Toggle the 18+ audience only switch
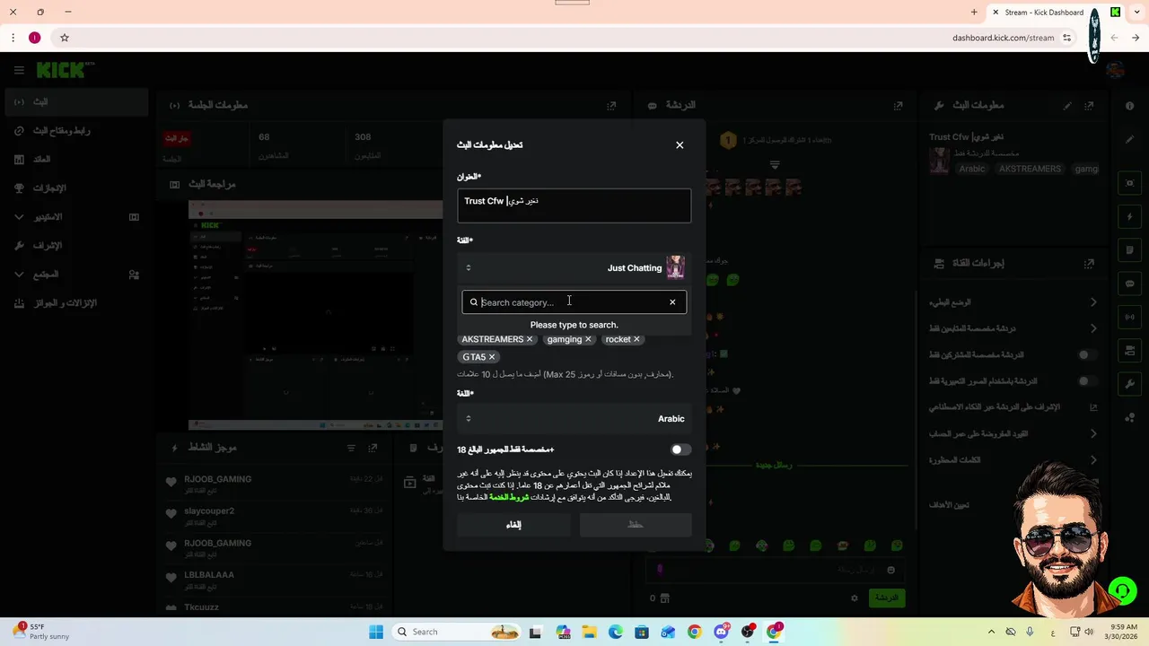This screenshot has width=1149, height=646. coord(680,450)
